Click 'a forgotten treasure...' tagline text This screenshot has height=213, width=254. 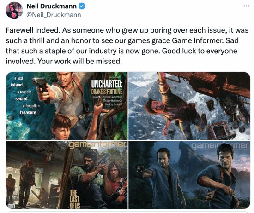[30, 109]
